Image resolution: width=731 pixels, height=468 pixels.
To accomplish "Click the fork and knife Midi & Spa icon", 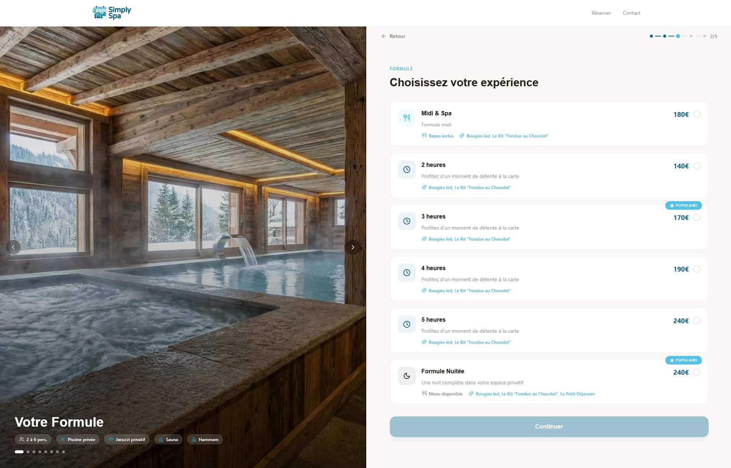I will point(406,118).
